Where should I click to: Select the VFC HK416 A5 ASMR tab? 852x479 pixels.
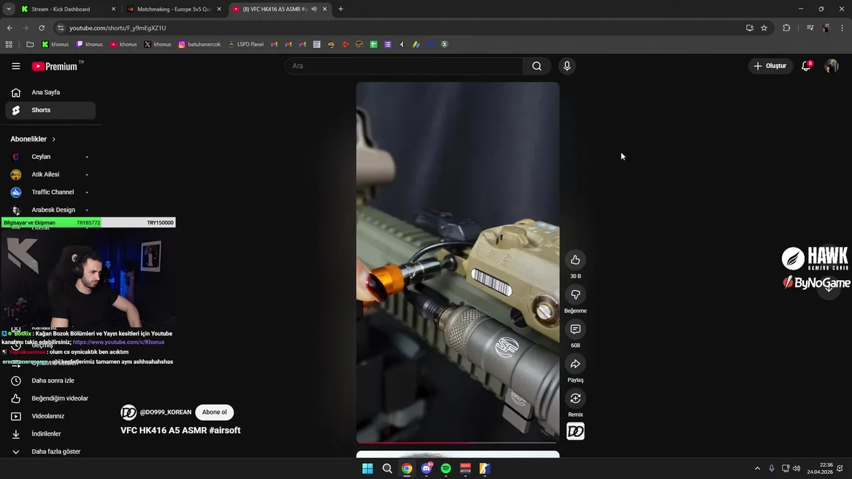(x=280, y=9)
